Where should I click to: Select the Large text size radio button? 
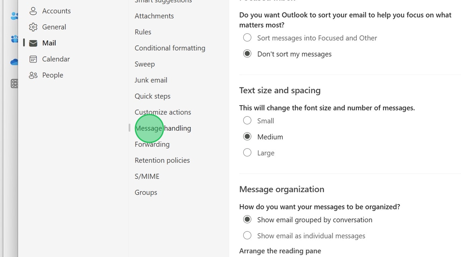(247, 153)
